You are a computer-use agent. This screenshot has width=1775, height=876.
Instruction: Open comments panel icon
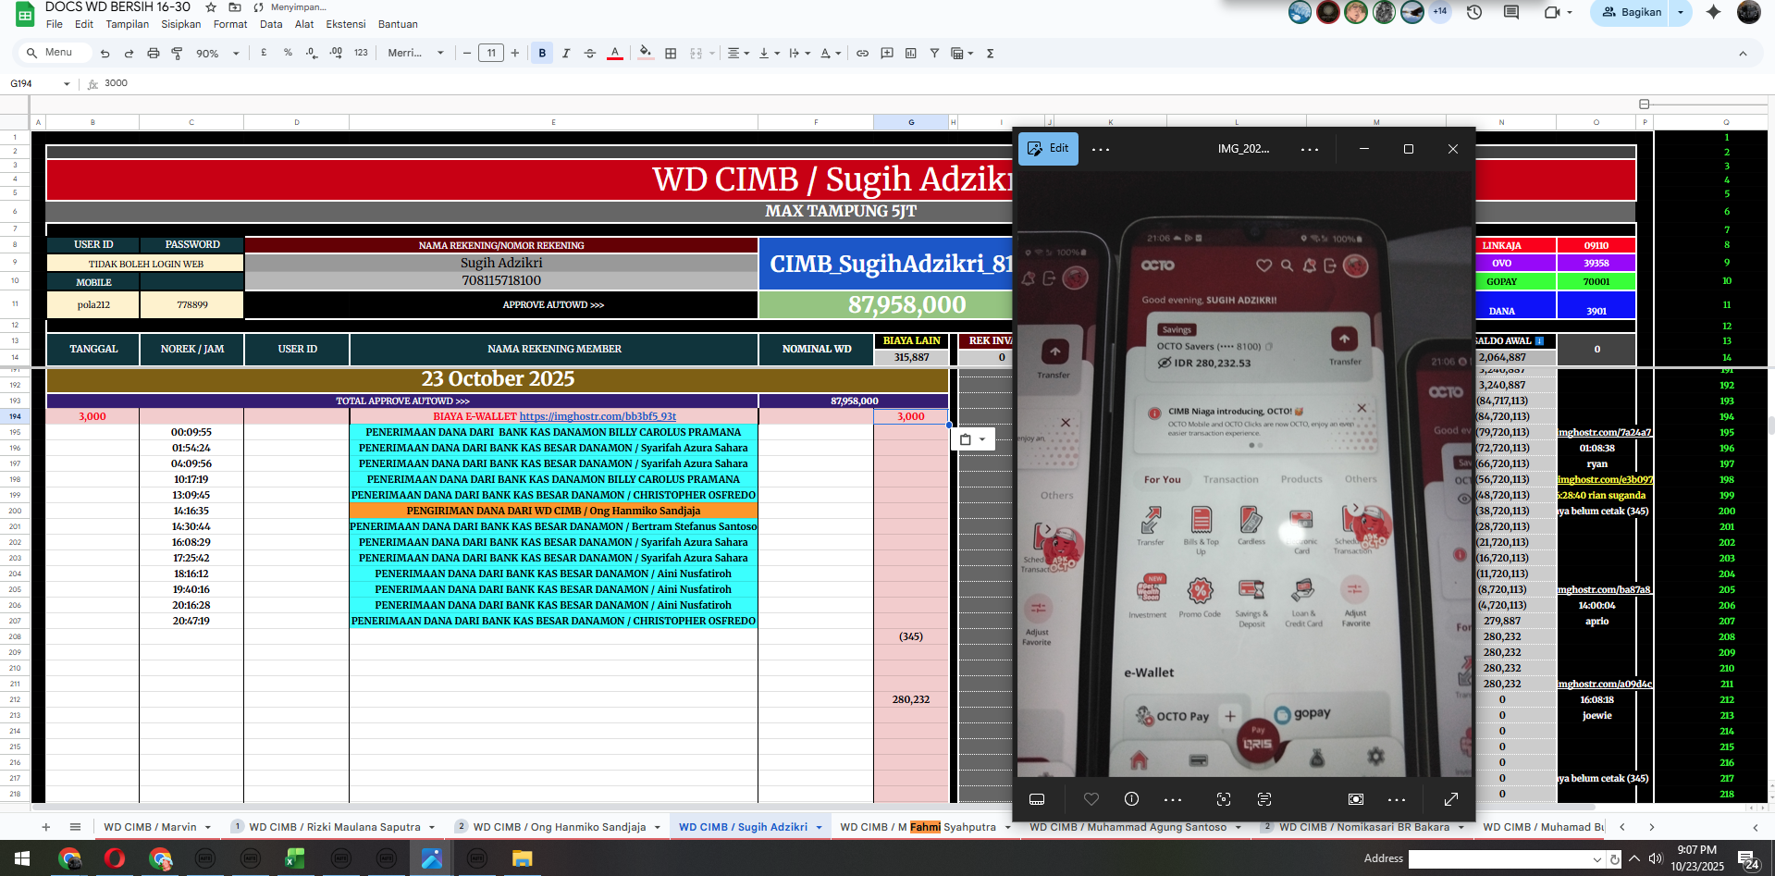1511,12
